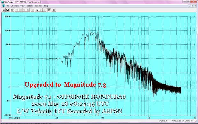Click the third greyed-out toolbar icon after Print

[x=24, y=10]
